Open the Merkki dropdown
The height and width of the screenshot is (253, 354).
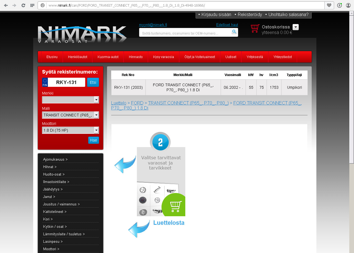click(70, 100)
